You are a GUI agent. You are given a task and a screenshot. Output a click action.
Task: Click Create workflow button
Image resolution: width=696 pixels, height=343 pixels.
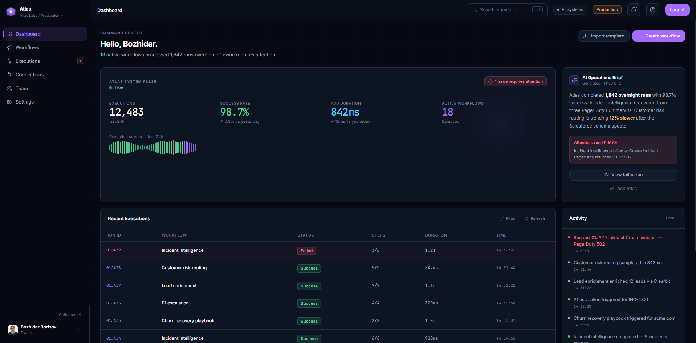click(659, 36)
